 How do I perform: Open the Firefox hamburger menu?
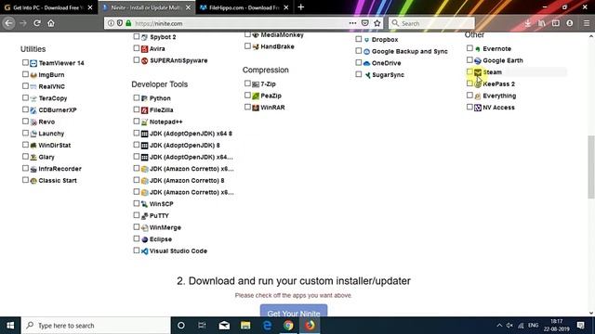pos(587,23)
